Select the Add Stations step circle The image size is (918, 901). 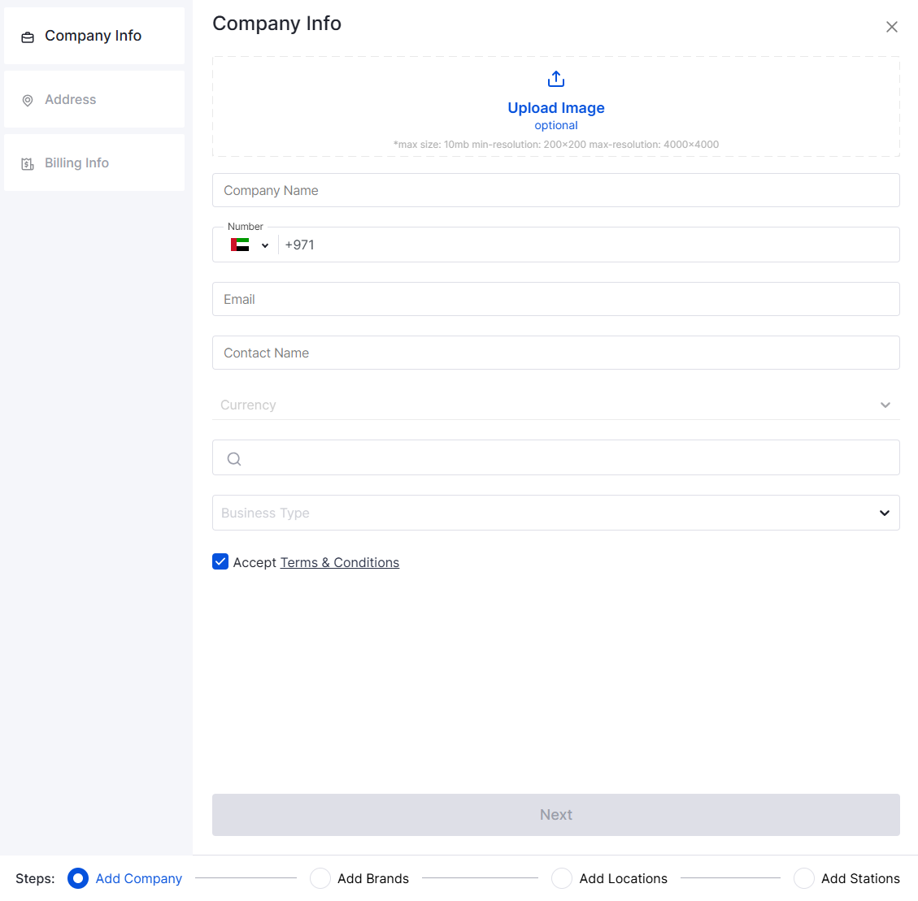click(804, 878)
